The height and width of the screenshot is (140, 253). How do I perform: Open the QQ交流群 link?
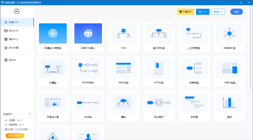click(x=22, y=129)
